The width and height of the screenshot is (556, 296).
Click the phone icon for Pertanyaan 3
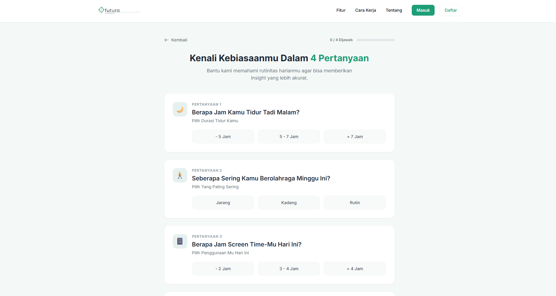(180, 241)
